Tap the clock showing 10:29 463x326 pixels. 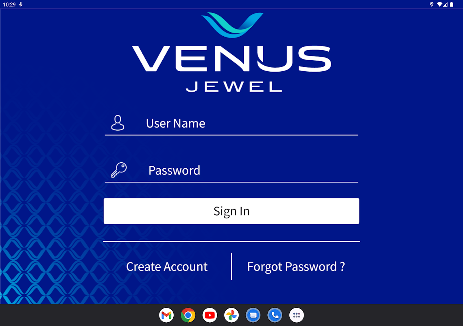click(9, 4)
